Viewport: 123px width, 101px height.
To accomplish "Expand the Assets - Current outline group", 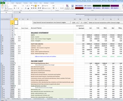I will coord(3,37).
